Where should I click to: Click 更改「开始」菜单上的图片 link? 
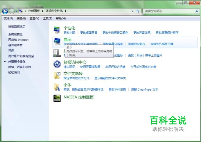coord(145,55)
